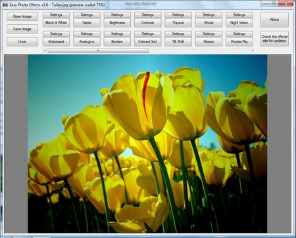Apply the Embossed effect
296x238 pixels.
56,42
